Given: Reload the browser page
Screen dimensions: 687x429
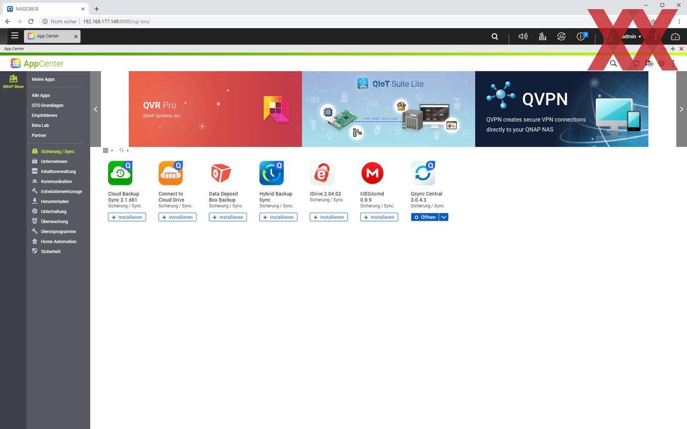Looking at the screenshot, I should (31, 21).
